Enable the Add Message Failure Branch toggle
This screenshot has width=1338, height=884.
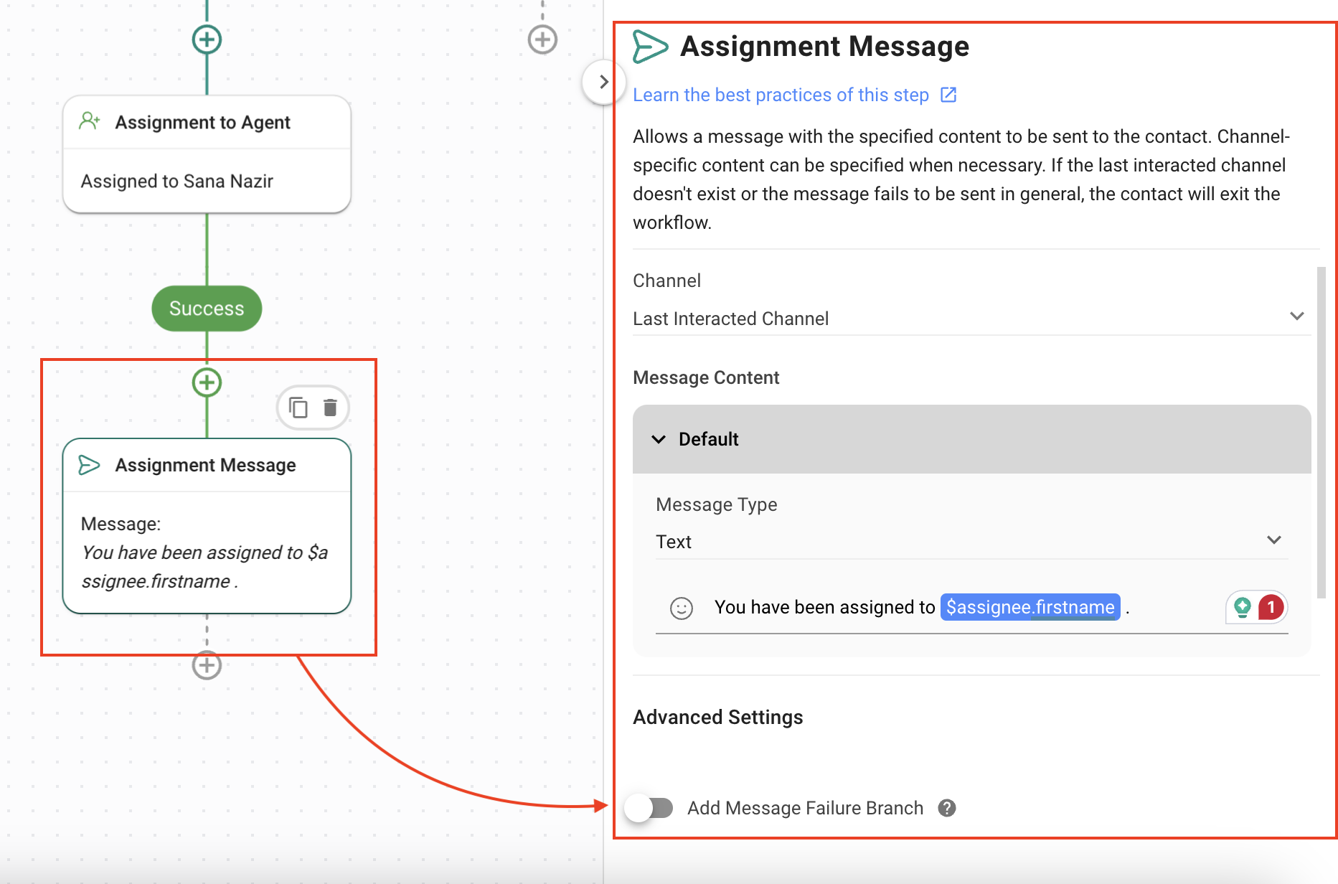(x=649, y=808)
